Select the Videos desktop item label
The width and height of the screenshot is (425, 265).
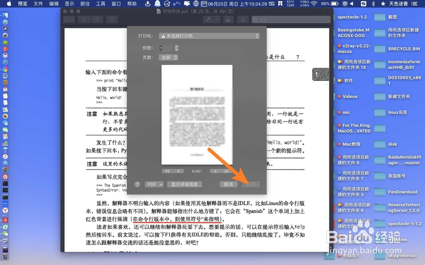[x=350, y=97]
